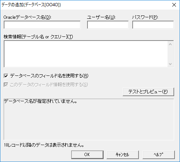Image resolution: width=180 pixels, height=162 pixels.
Task: Click the Oracleデータベース名 input field
Action: [x=42, y=25]
